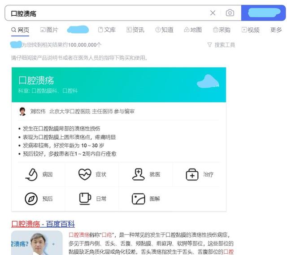287x255 pixels.
Task: Open the 口腔溃疡 - 百度百科 link
Action: click(43, 224)
